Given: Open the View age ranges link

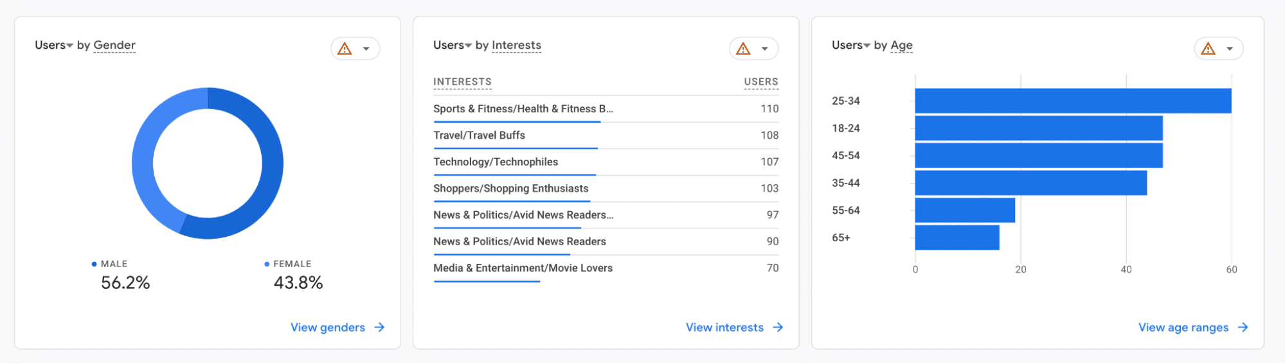Looking at the screenshot, I should pyautogui.click(x=1183, y=327).
